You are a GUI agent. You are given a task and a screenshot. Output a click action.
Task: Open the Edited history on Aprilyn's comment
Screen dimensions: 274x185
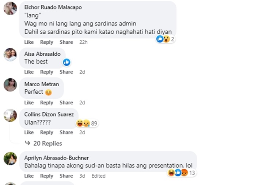click(98, 176)
